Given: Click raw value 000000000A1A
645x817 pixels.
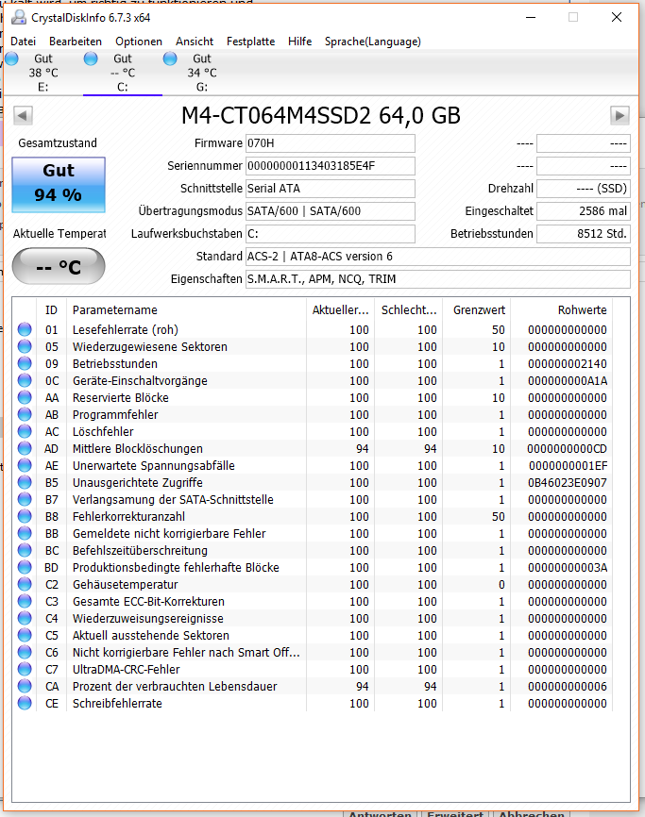Looking at the screenshot, I should click(568, 381).
